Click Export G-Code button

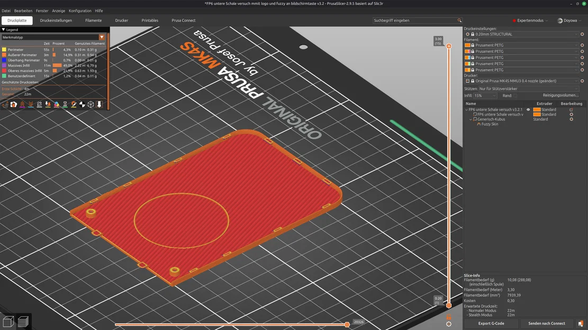click(x=491, y=324)
